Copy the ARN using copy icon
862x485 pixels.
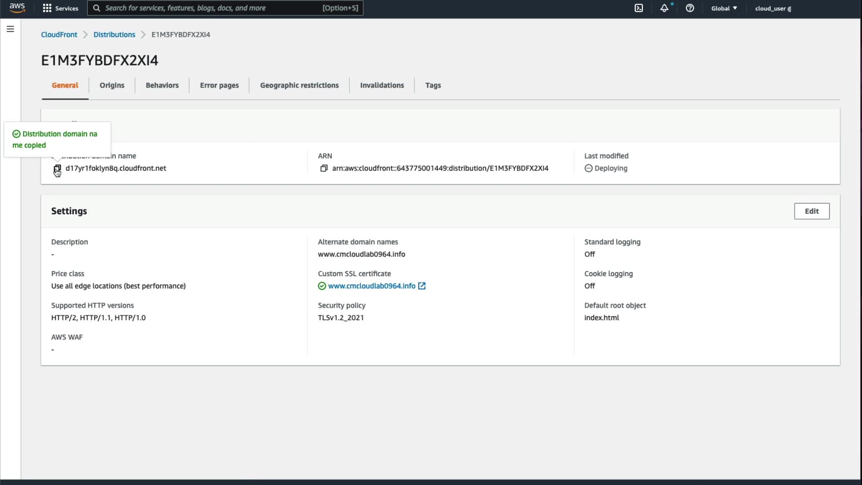click(x=324, y=168)
